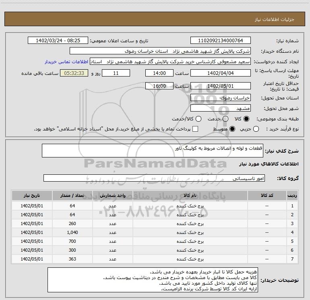Viewport: 310px width, 300px height.
Task: Click the need number field 1102092134000764
Action: coord(221,41)
